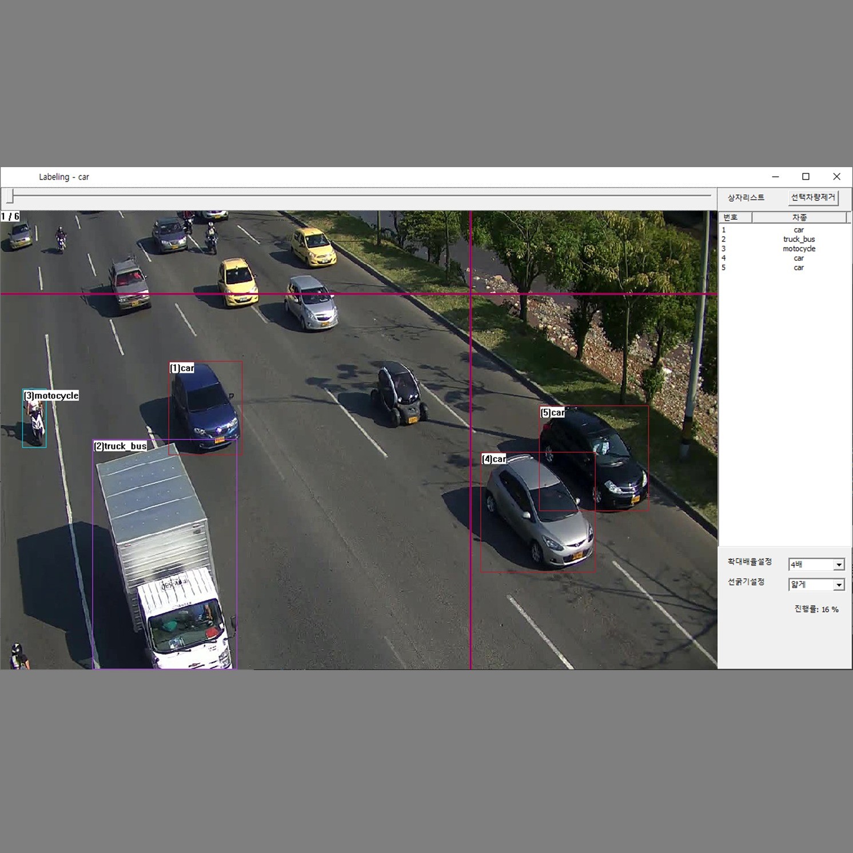Select row 5 car in box list
Image resolution: width=853 pixels, height=853 pixels.
click(798, 268)
